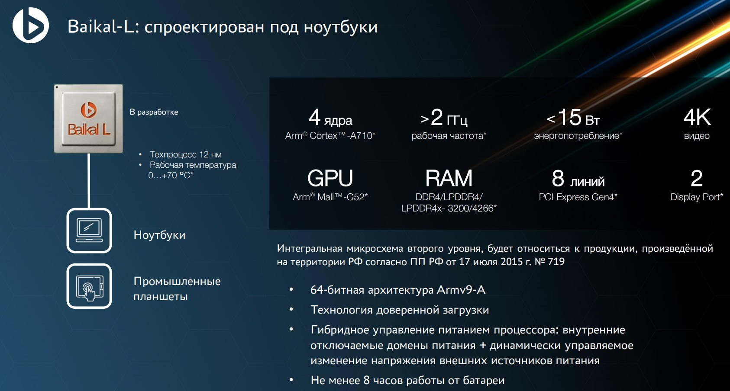Click the 'Рабочая температура 0...+70 °C' bullet
This screenshot has width=730, height=391.
click(192, 170)
